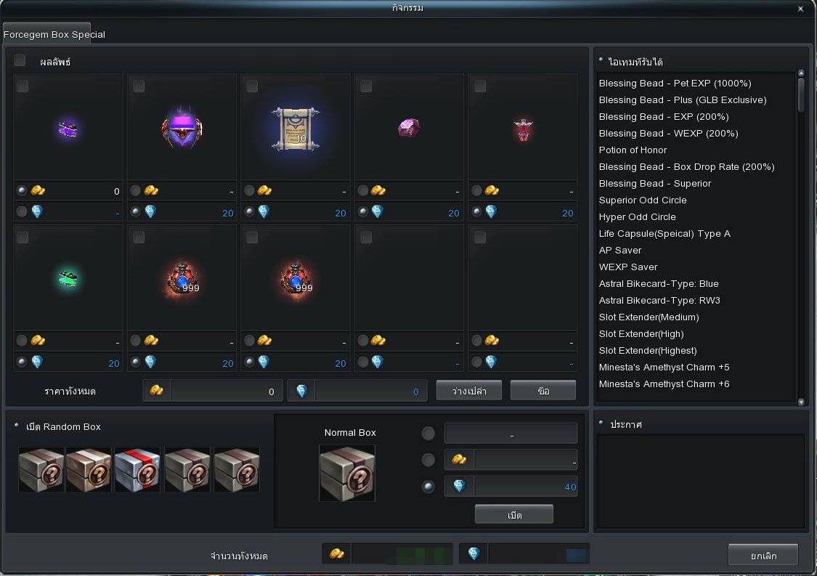
Task: Click the large Normal Box preview icon
Action: point(347,473)
